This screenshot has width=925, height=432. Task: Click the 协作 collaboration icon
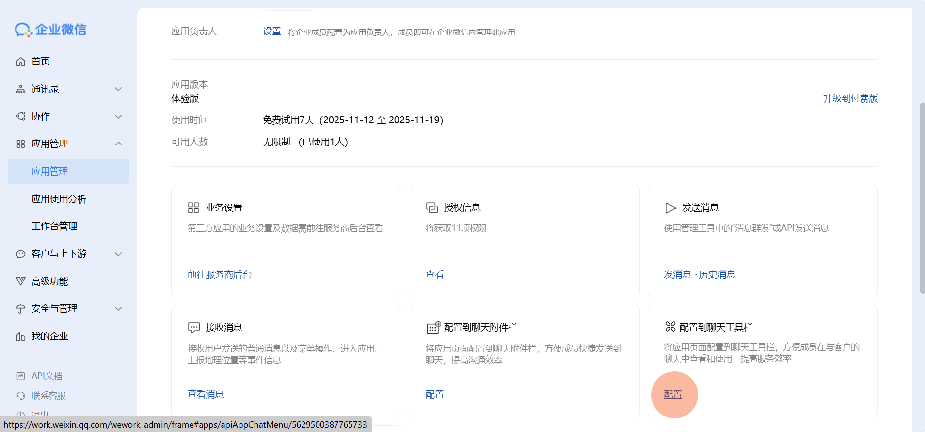tap(21, 116)
